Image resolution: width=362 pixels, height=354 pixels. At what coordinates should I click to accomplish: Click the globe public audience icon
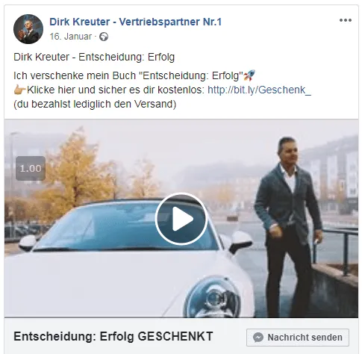click(x=104, y=37)
